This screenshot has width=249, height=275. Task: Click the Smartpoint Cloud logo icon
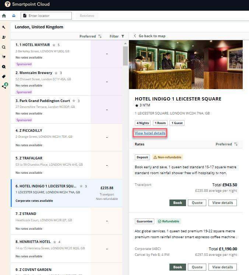[7, 4]
